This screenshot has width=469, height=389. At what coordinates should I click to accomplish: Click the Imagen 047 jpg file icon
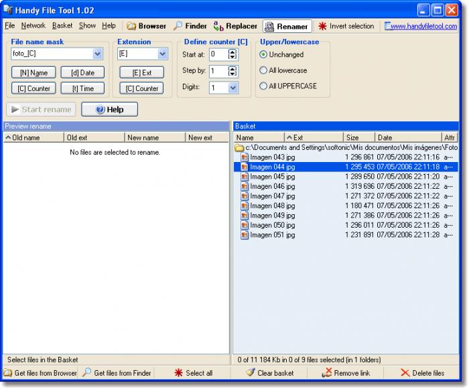click(x=245, y=196)
